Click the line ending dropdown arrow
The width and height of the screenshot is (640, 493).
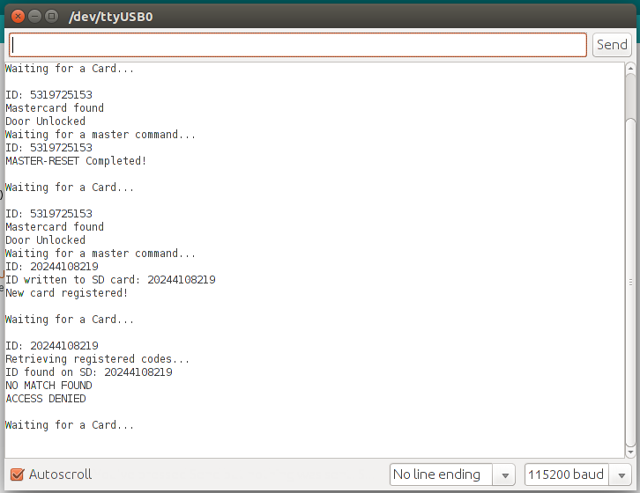point(504,475)
